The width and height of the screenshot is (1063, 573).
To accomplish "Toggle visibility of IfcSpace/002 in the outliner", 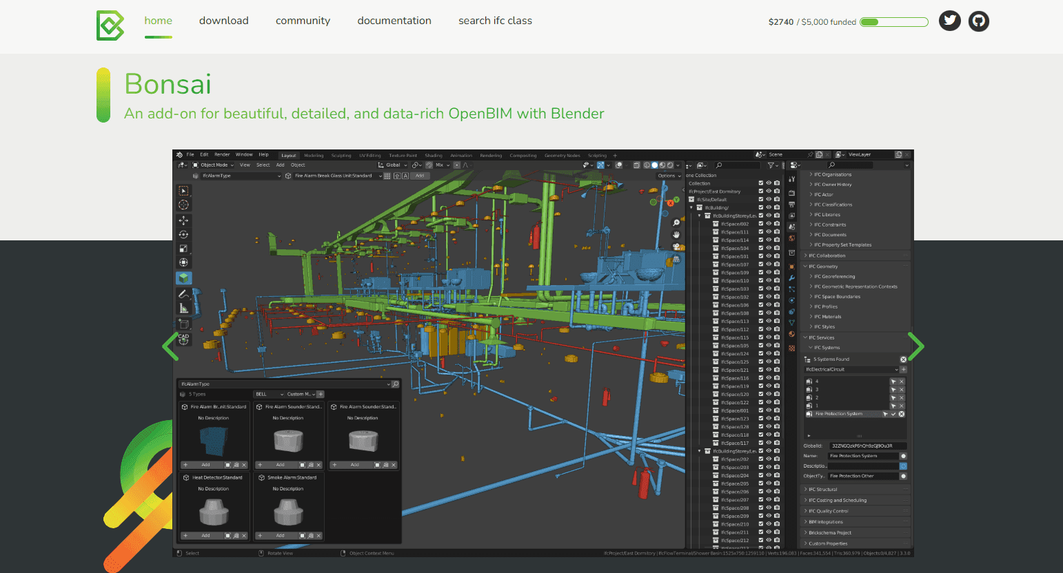I will [x=769, y=225].
